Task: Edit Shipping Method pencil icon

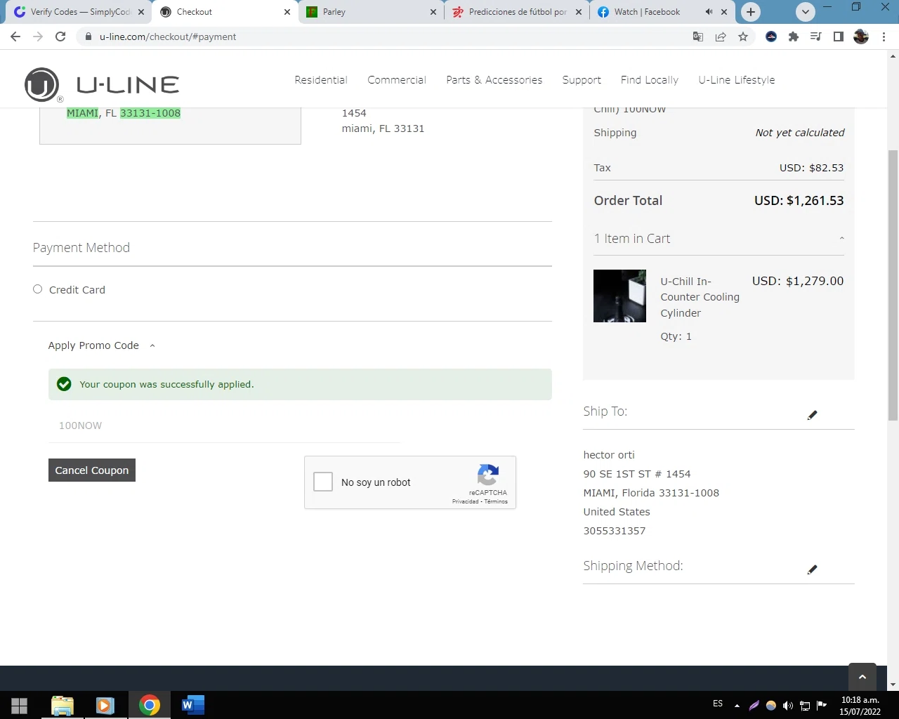Action: 813,569
